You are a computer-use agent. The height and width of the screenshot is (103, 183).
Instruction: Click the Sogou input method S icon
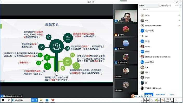pyautogui.click(x=133, y=96)
